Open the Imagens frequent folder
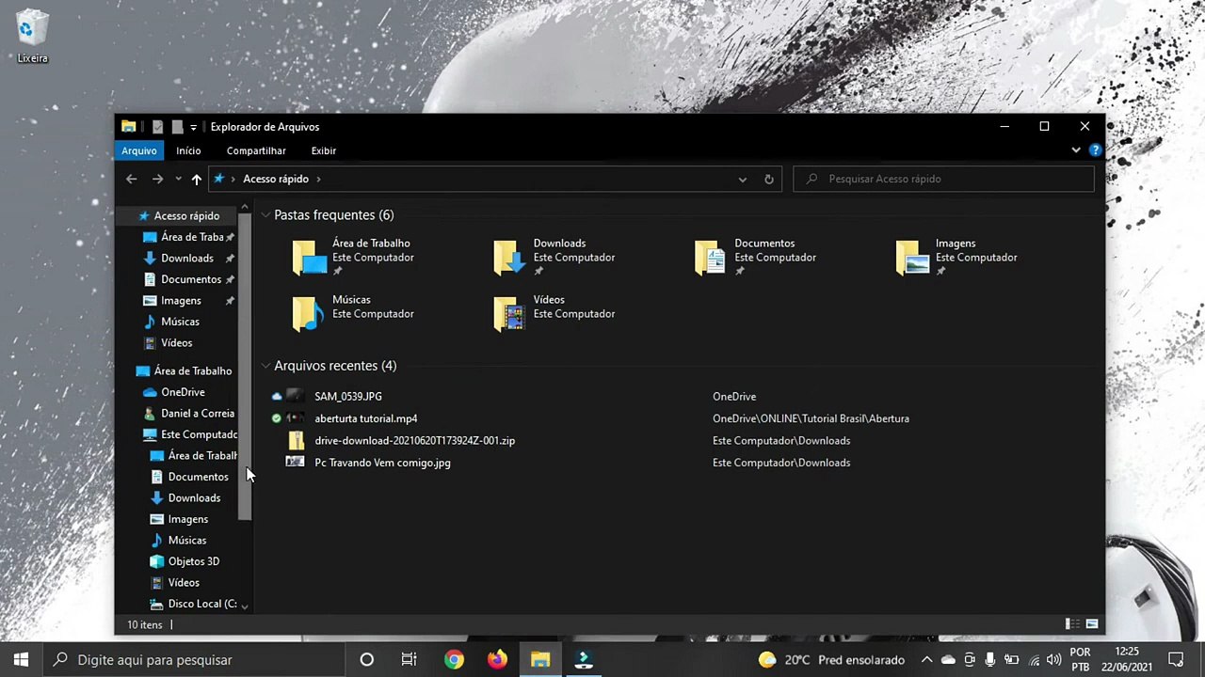The width and height of the screenshot is (1205, 677). [x=957, y=257]
